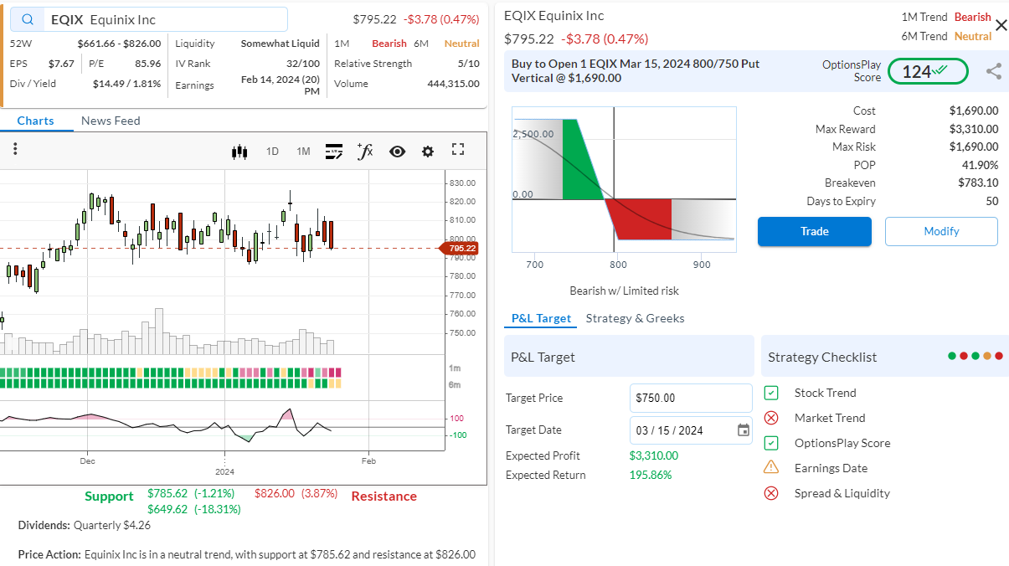Screen dimensions: 1009x566
Task: Click the Target Price input field
Action: pos(691,398)
